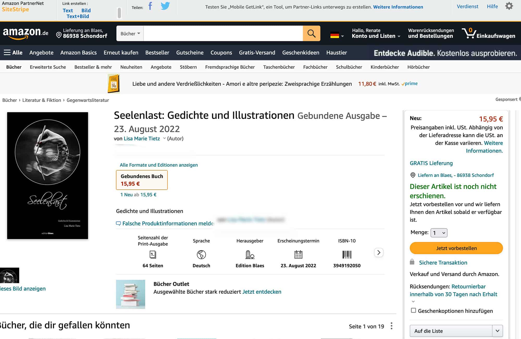The image size is (521, 339).
Task: Select Gebundenes Buch format option
Action: point(142,180)
